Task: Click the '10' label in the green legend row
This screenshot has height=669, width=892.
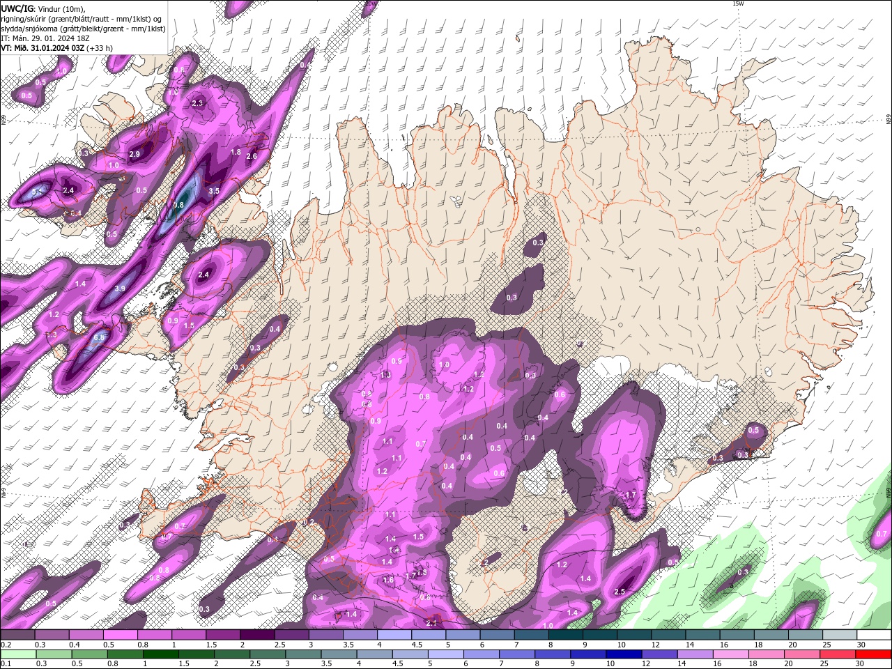Action: [610, 663]
